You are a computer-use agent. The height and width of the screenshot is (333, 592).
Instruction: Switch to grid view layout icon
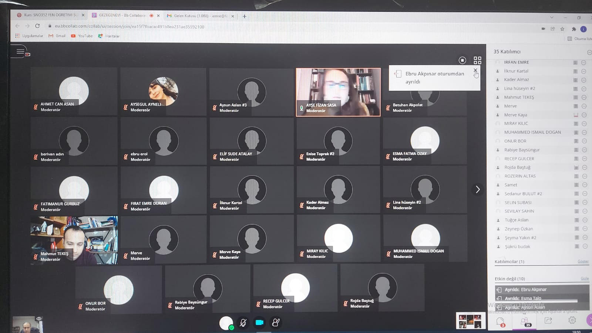477,60
